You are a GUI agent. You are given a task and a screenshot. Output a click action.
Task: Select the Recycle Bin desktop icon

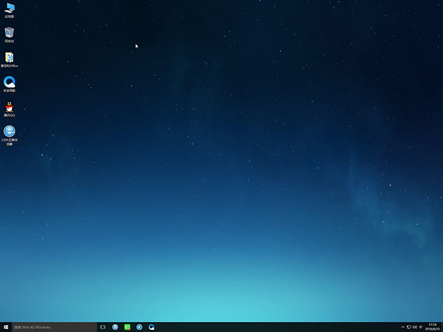pos(9,33)
